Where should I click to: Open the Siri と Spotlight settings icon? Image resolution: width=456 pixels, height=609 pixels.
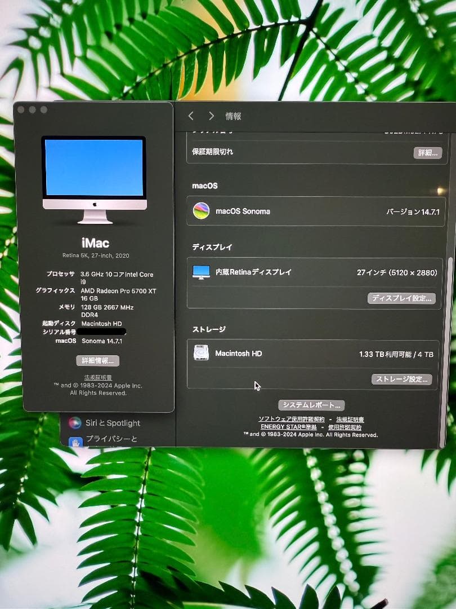(74, 423)
